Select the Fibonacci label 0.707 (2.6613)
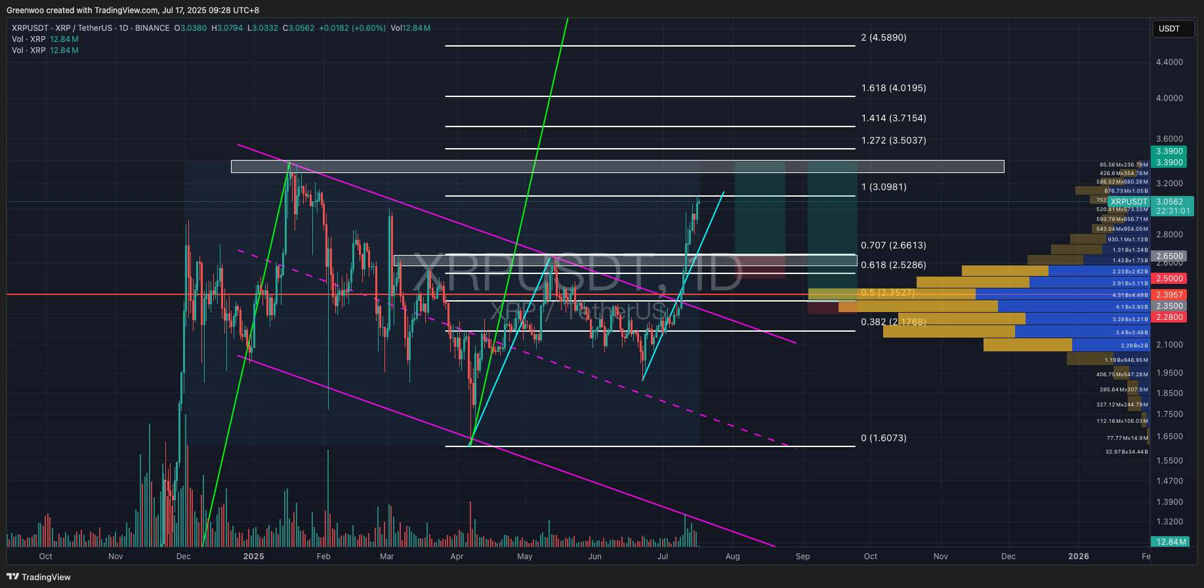 pos(894,245)
